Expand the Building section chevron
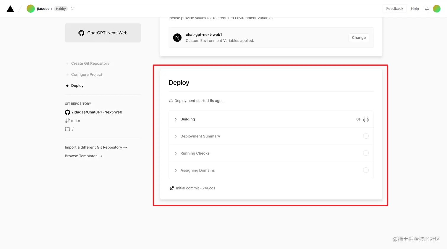This screenshot has height=249, width=447. tap(176, 119)
